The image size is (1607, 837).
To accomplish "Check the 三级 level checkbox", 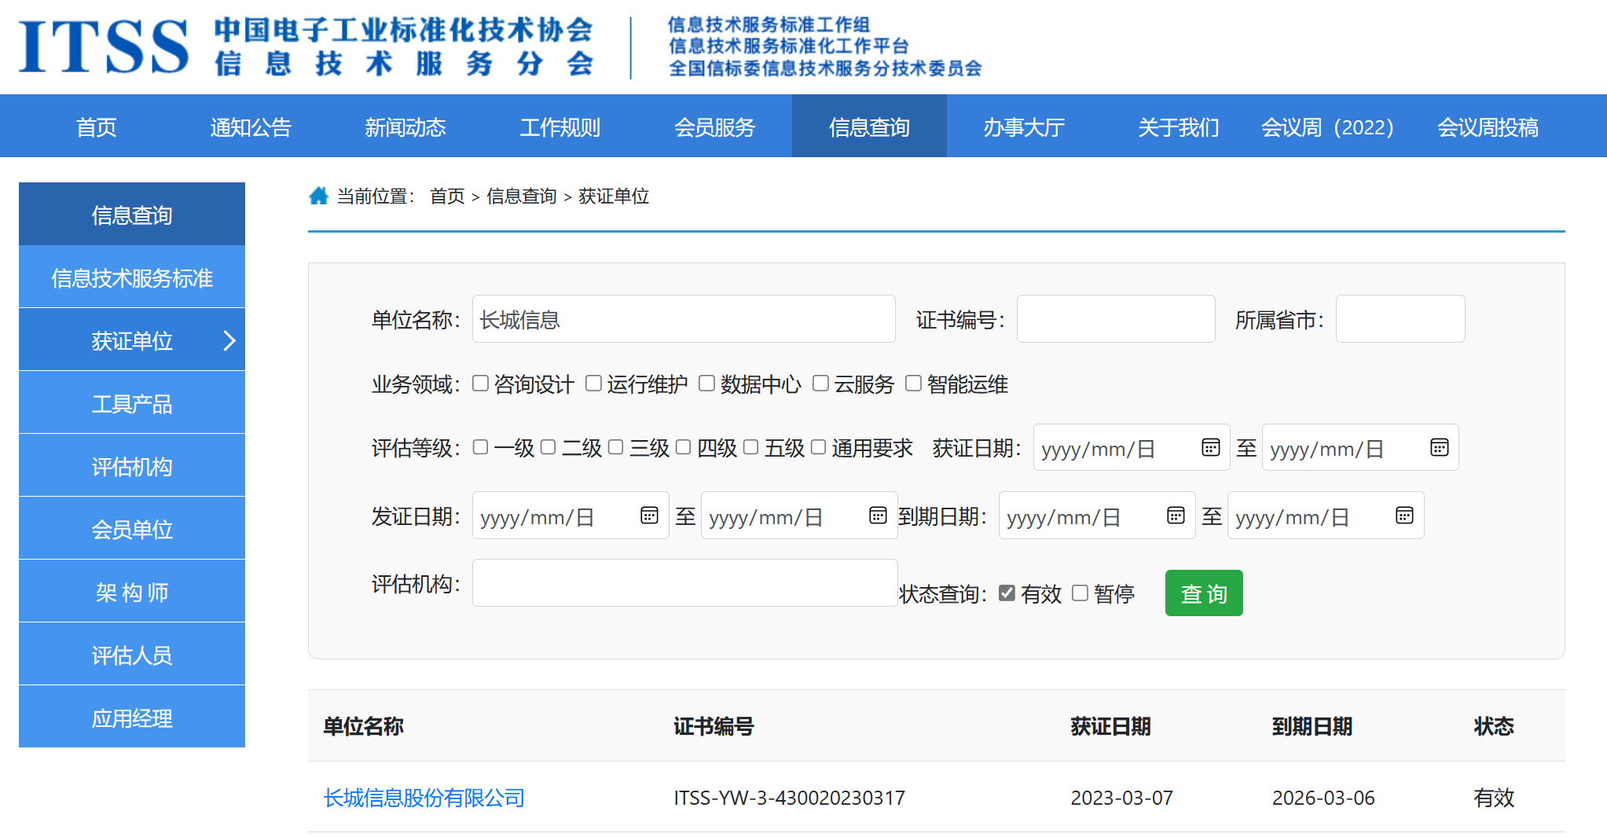I will (616, 447).
